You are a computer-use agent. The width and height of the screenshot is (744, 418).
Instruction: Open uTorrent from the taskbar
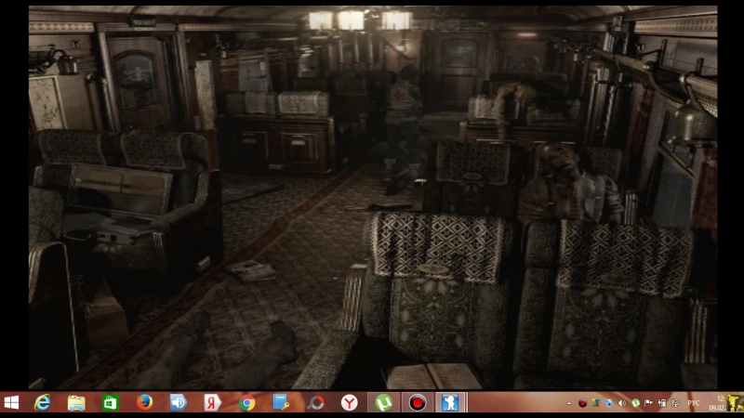(x=383, y=403)
